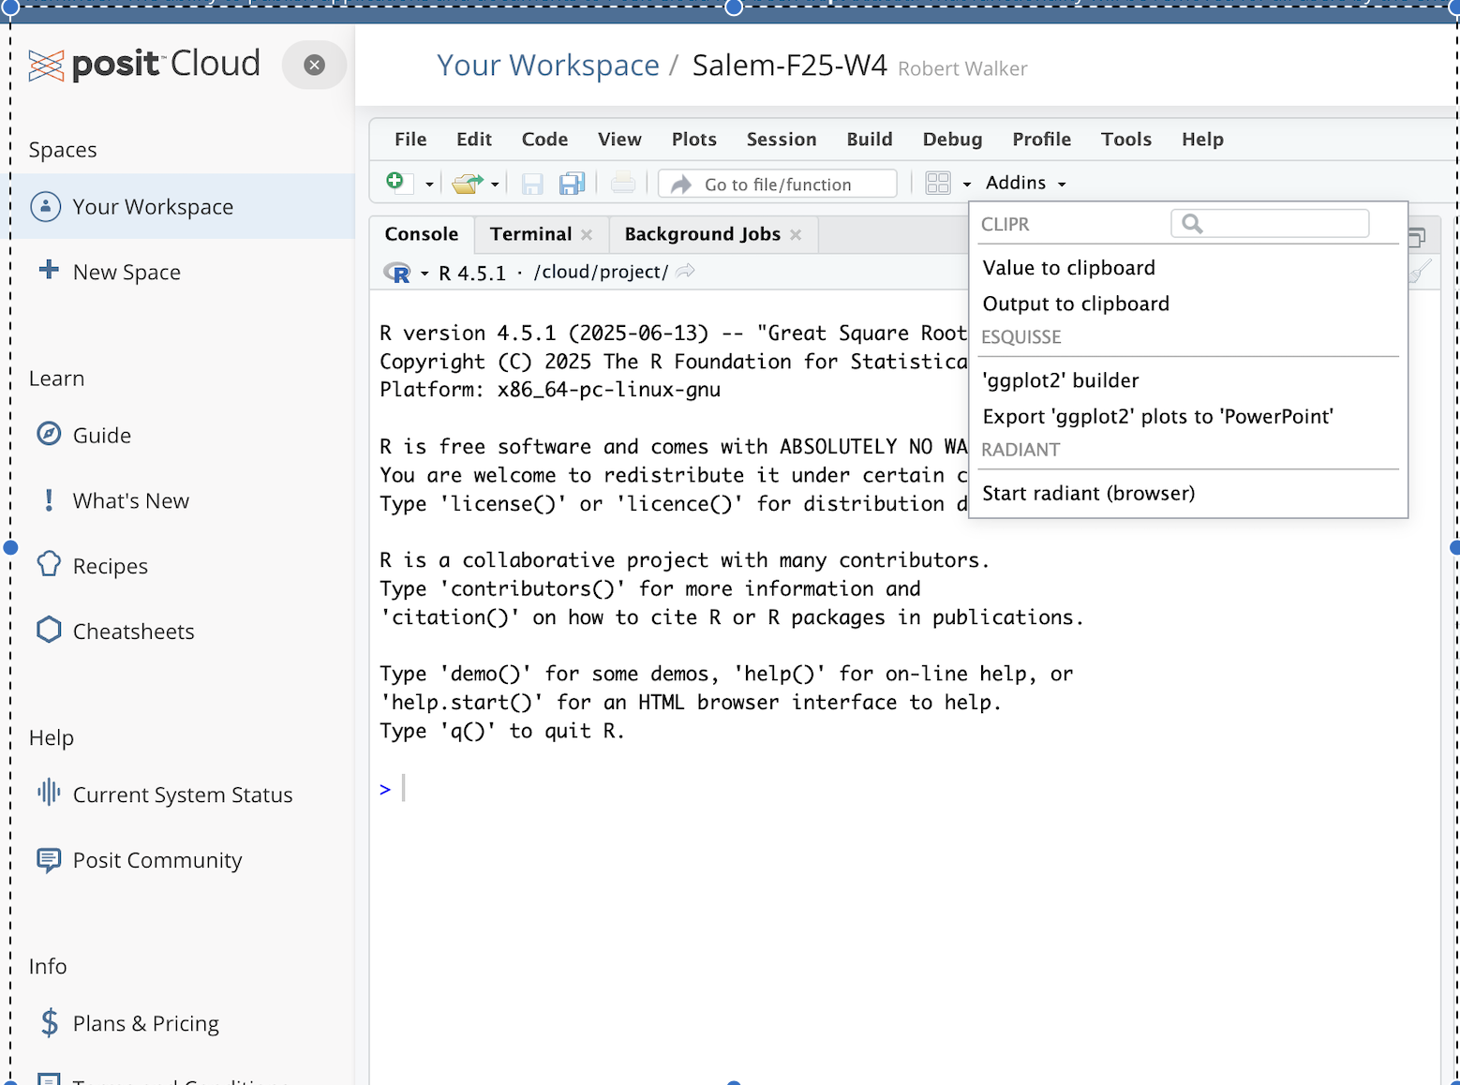
Task: Toggle the Addins dropdown menu
Action: point(1025,184)
